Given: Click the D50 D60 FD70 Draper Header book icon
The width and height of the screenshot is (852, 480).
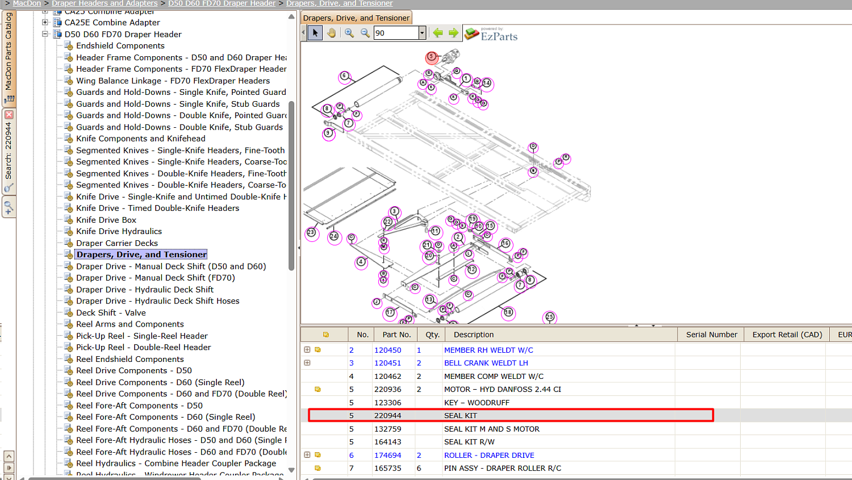Looking at the screenshot, I should tap(57, 34).
